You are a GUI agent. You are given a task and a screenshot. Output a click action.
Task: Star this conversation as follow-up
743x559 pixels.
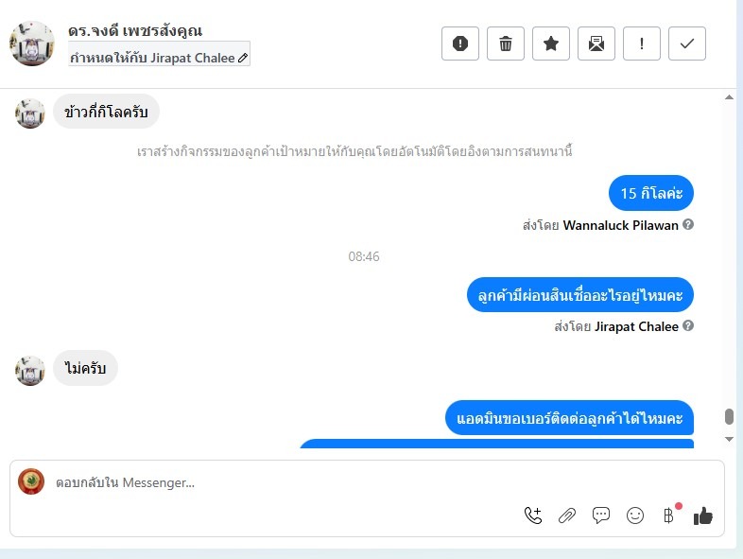(x=550, y=44)
